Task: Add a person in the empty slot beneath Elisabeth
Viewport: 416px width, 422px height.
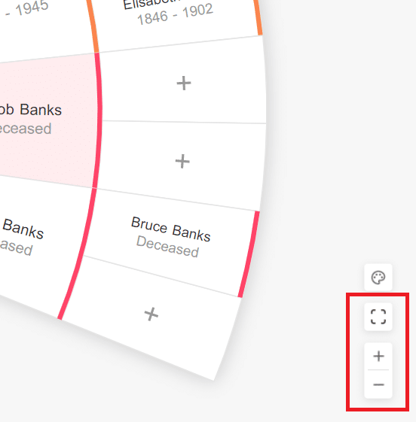Action: point(184,83)
